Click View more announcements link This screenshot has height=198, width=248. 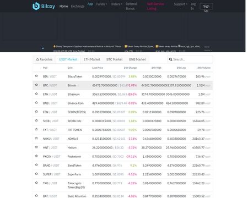click(x=208, y=48)
